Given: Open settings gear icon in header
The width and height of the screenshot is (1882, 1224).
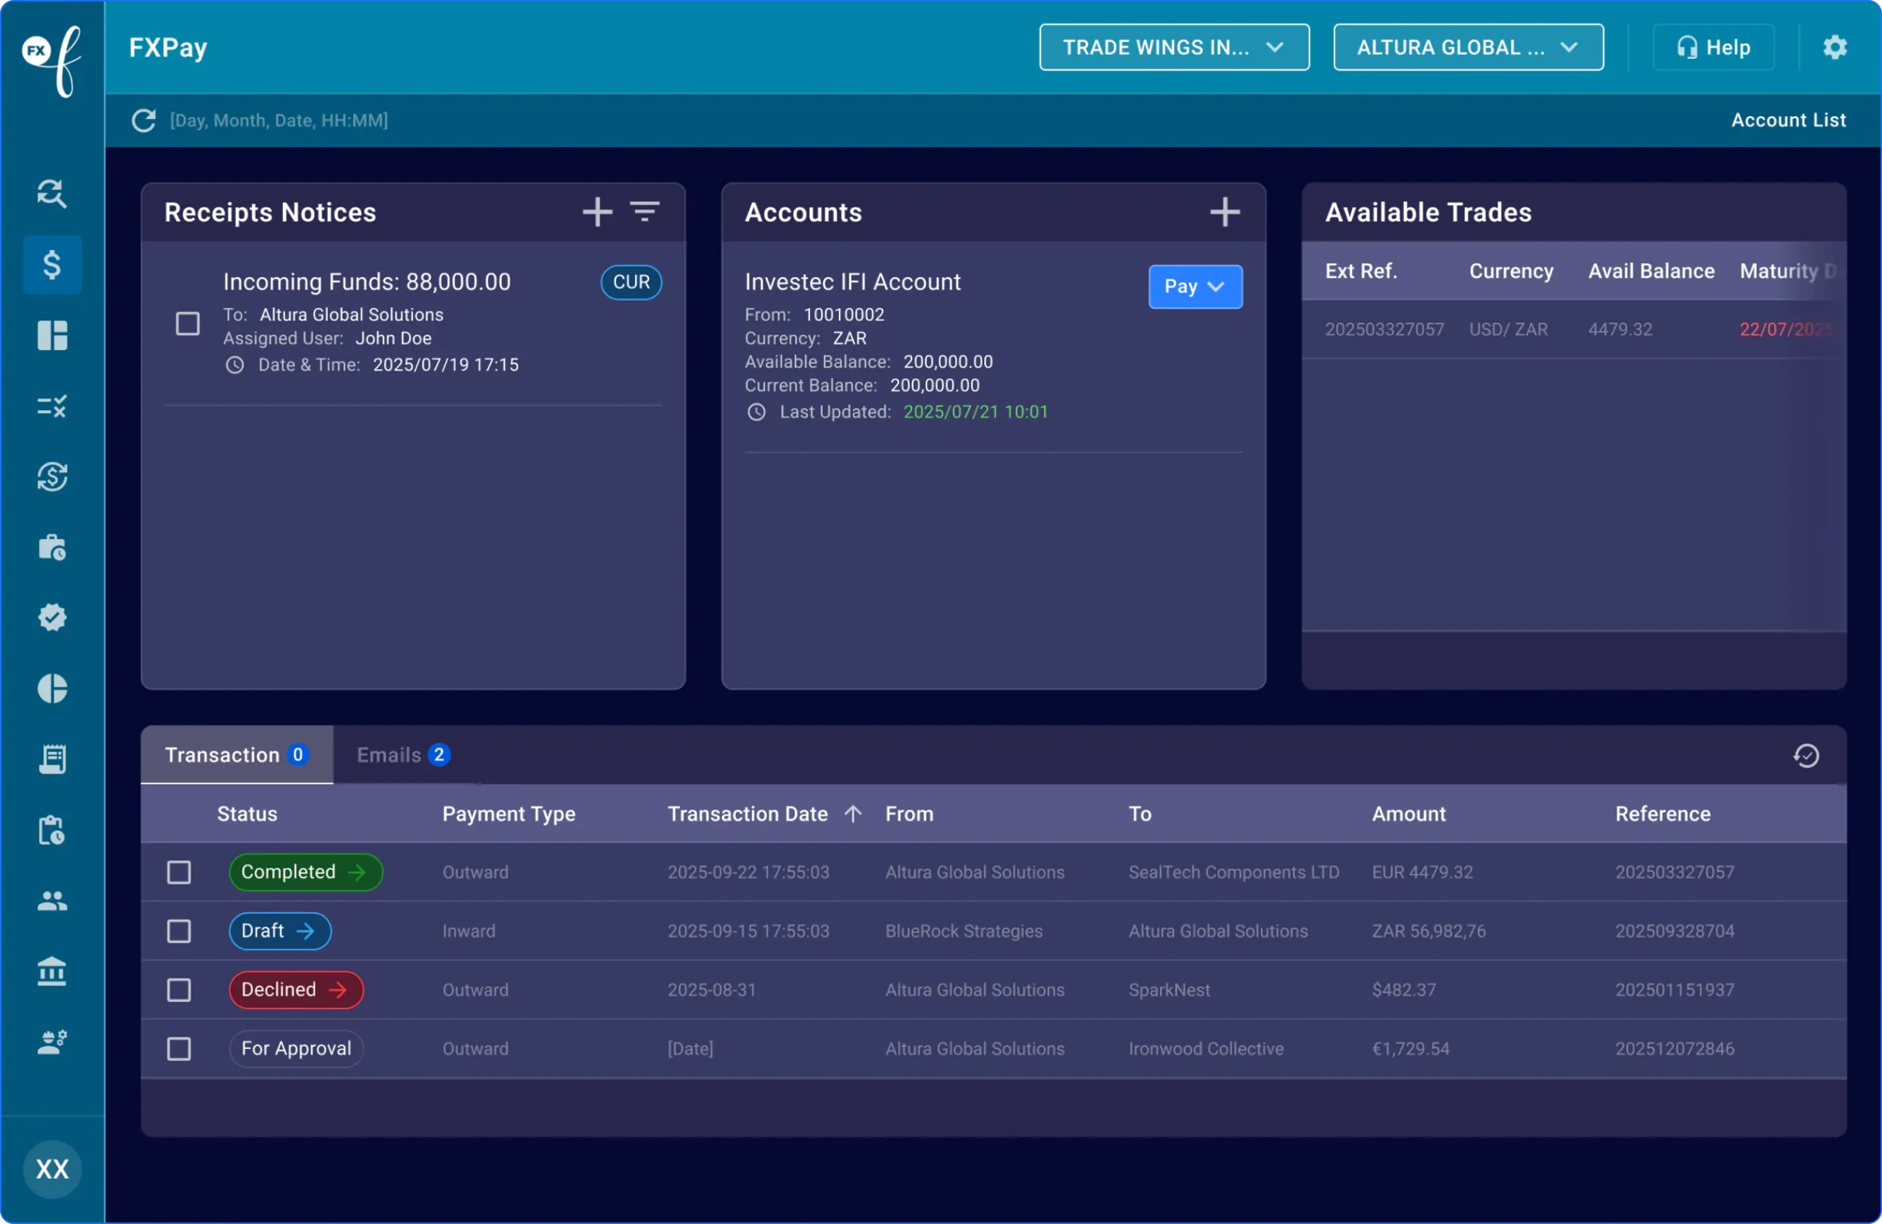Looking at the screenshot, I should click(1834, 48).
